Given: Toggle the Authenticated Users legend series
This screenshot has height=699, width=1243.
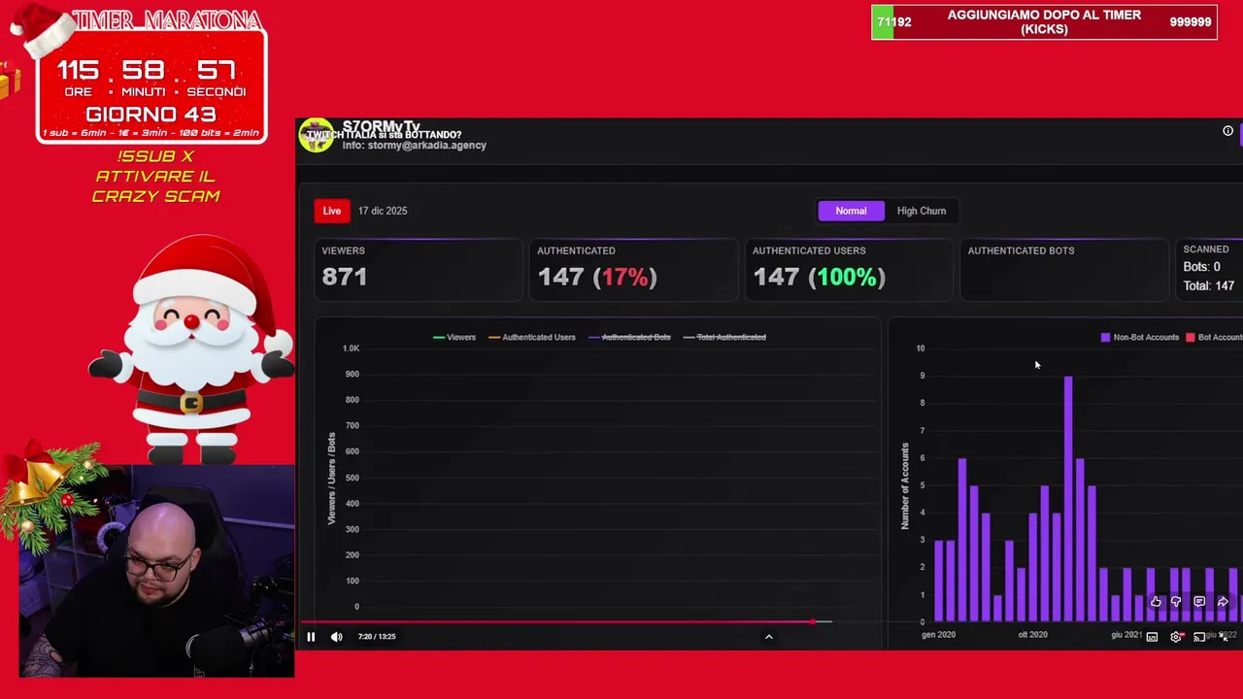Looking at the screenshot, I should point(532,337).
